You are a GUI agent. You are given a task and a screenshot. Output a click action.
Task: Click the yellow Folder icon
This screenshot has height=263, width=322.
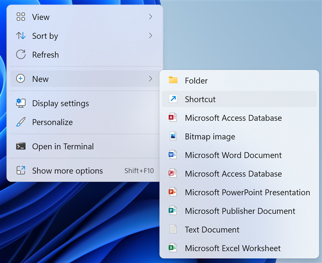[x=173, y=80]
